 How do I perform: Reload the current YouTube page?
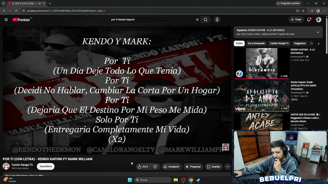[16, 11]
